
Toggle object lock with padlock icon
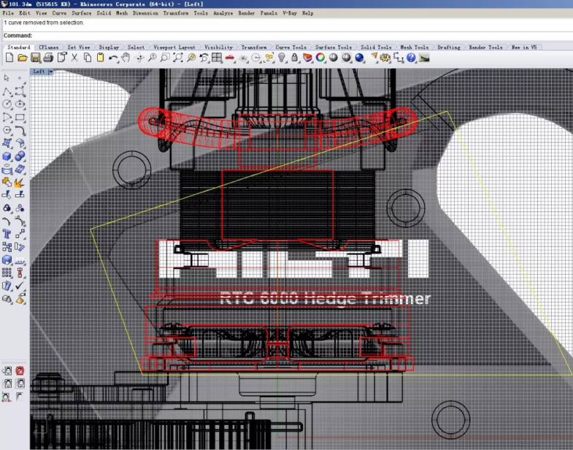click(x=294, y=58)
